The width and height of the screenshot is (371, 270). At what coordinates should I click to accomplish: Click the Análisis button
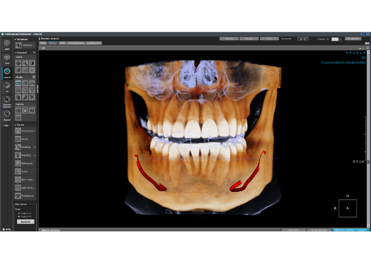tap(26, 222)
